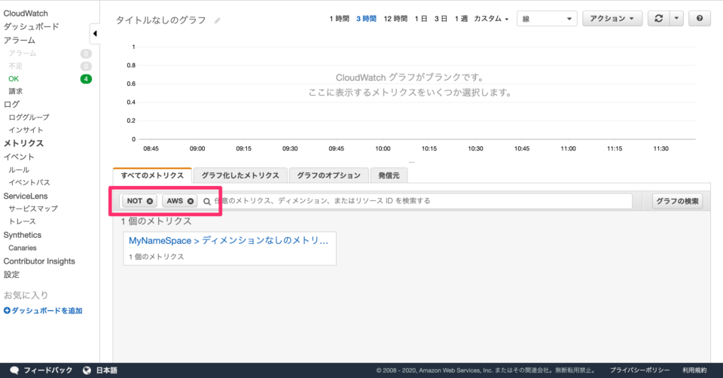Collapse the left navigation sidebar arrow
723x378 pixels.
coord(95,34)
